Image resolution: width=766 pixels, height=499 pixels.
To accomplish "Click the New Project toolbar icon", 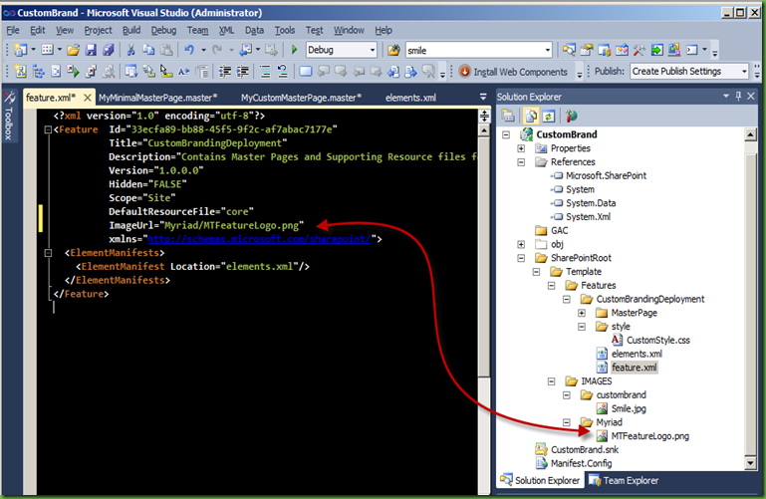I will [x=21, y=50].
